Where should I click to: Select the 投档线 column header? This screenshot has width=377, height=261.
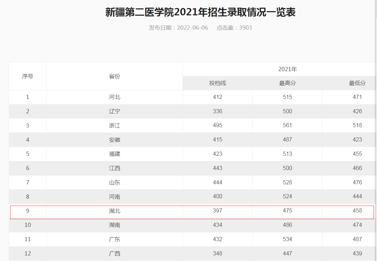point(217,83)
